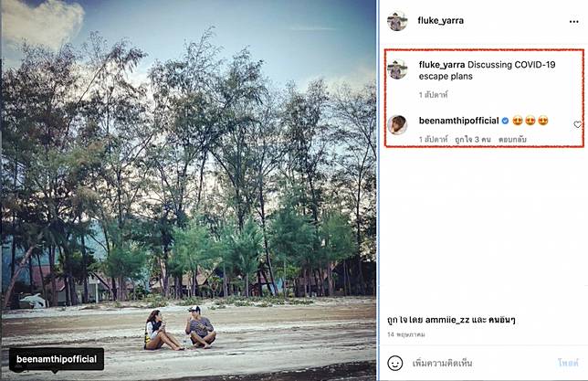Focus the เพิ่มความคิดเห็น comment field
Image resolution: width=588 pixels, height=381 pixels.
click(x=443, y=363)
